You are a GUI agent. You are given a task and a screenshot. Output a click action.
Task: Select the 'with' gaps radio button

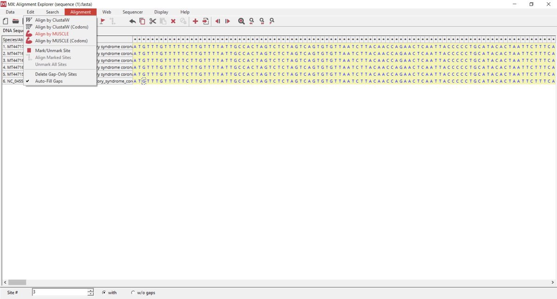tap(104, 292)
